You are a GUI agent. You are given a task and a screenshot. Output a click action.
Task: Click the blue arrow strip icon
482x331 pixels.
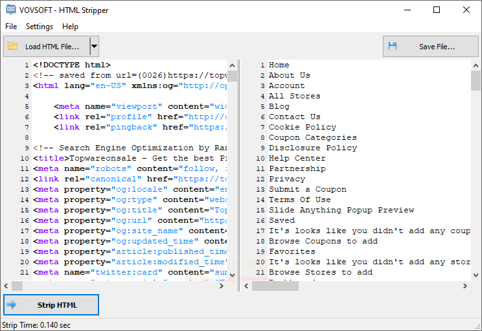12,304
